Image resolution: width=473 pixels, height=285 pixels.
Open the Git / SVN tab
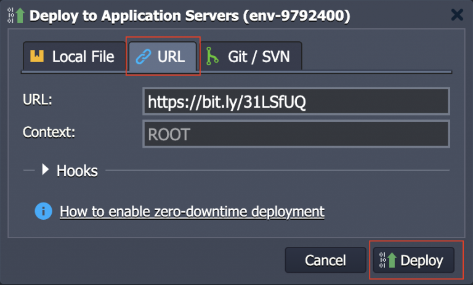(254, 57)
